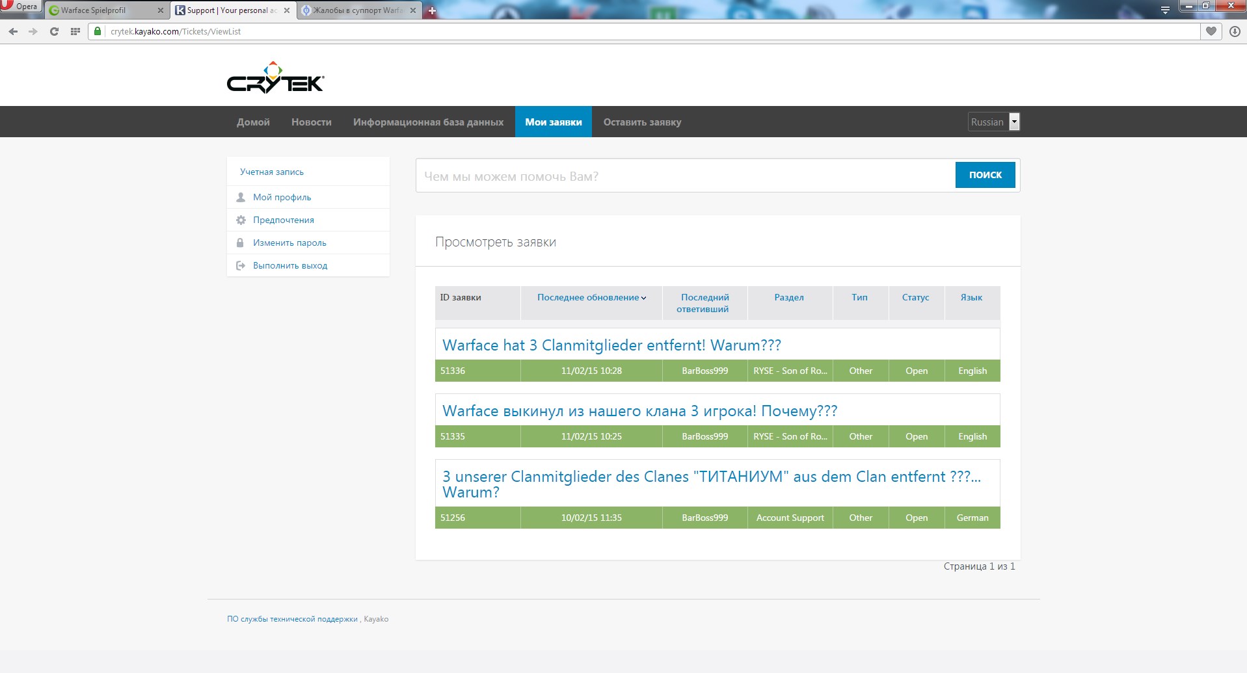
Task: Open Speed Dial grid icon
Action: point(75,31)
